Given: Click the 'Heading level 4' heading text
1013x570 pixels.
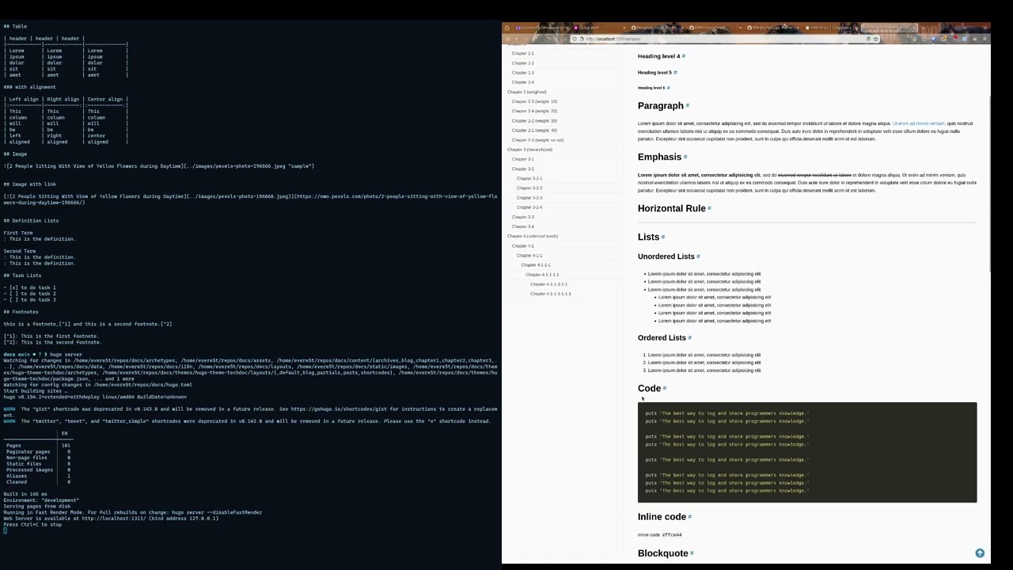Looking at the screenshot, I should (658, 56).
